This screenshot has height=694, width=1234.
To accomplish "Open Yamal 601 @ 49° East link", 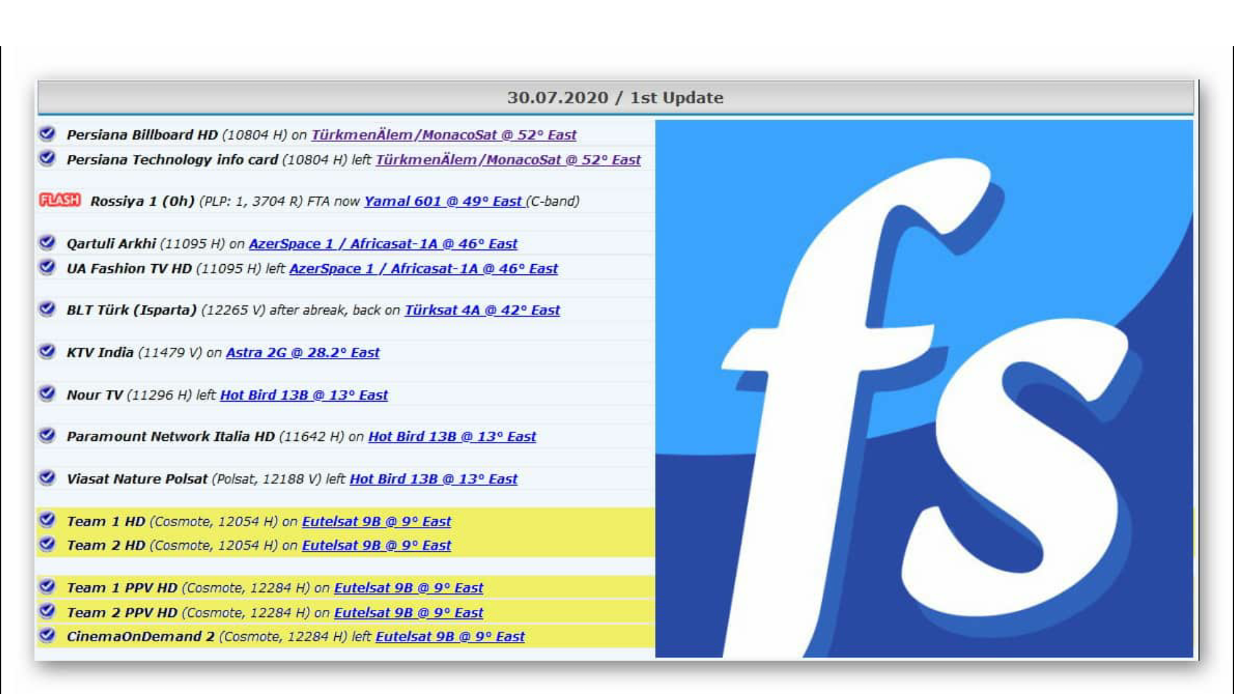I will [x=443, y=201].
